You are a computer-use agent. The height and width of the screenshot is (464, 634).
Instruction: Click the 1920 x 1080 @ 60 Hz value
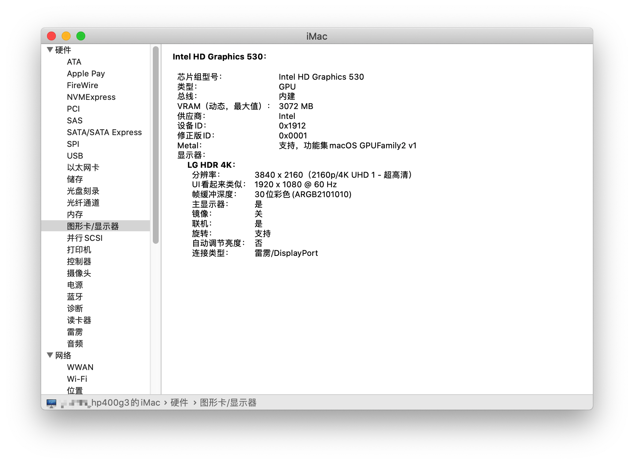coord(296,184)
